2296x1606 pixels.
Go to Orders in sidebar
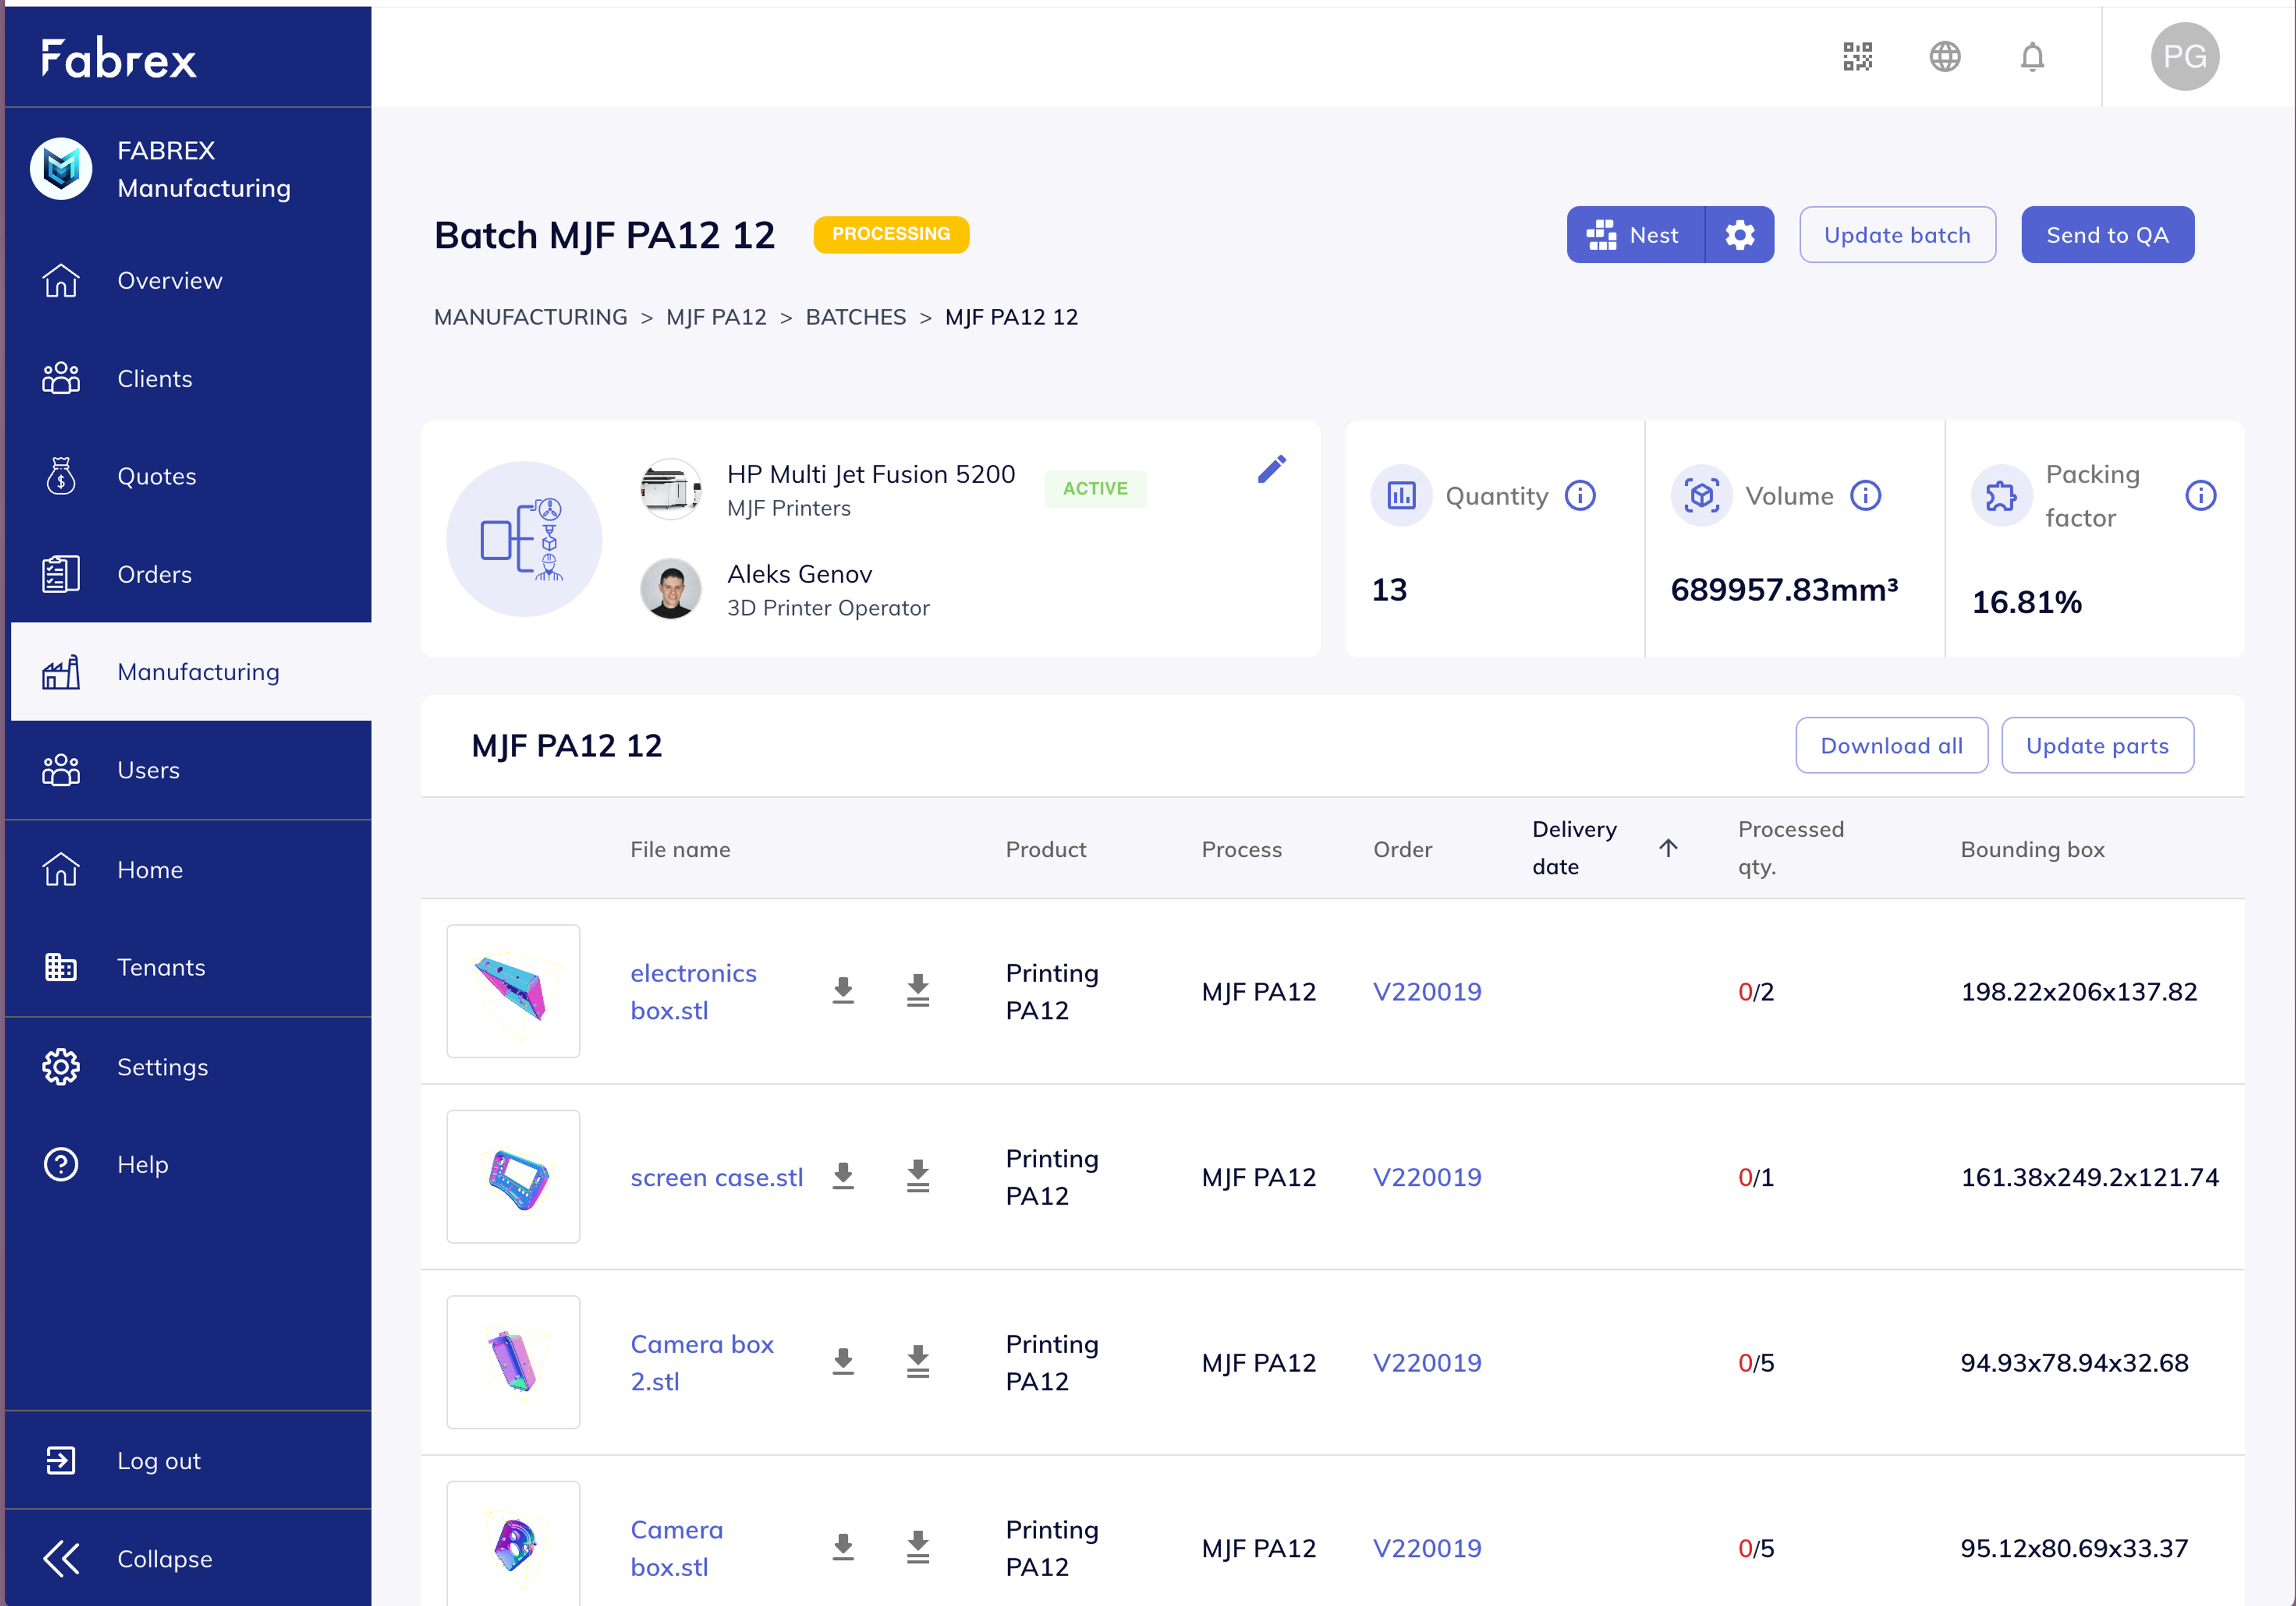coord(154,574)
